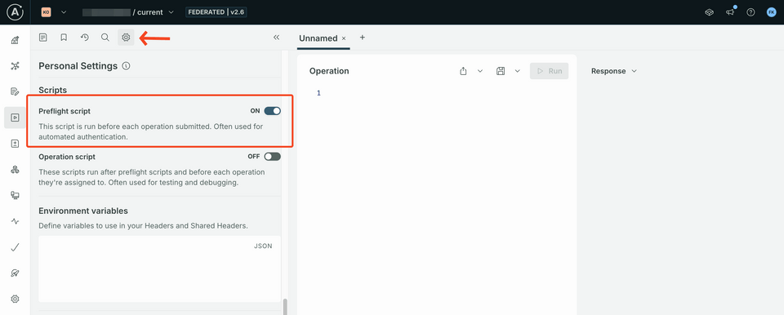Open the FK user avatar menu
This screenshot has height=315, width=784.
coord(772,12)
